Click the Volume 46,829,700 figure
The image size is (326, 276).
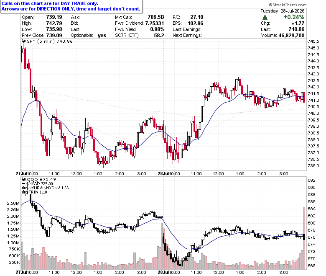pyautogui.click(x=291, y=36)
